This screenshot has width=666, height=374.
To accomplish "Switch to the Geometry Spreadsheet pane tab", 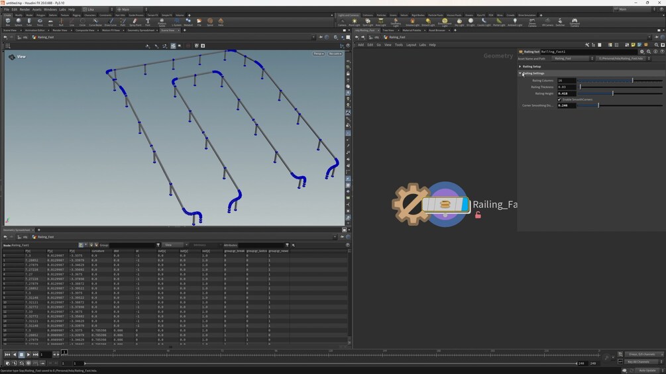I will point(17,230).
